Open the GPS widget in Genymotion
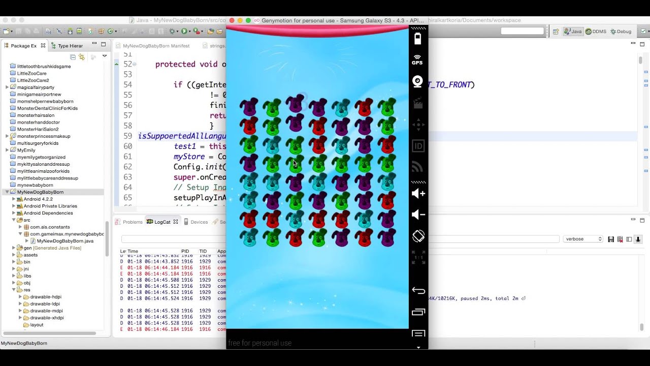 tap(417, 60)
